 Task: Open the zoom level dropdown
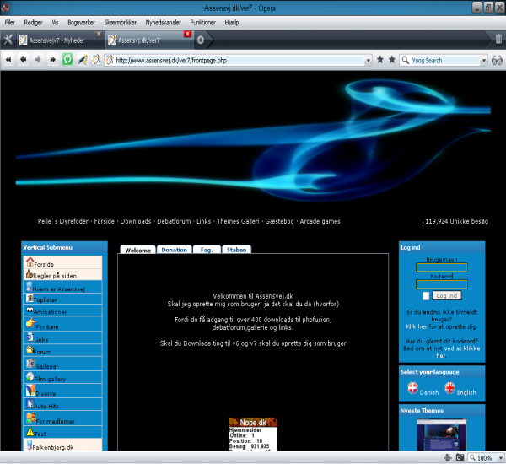point(500,458)
